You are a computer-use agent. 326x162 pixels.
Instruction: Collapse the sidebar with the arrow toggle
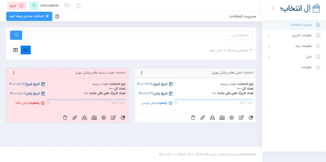click(273, 8)
